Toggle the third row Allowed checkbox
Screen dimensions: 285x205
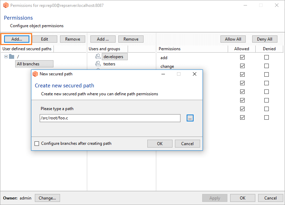[242, 75]
